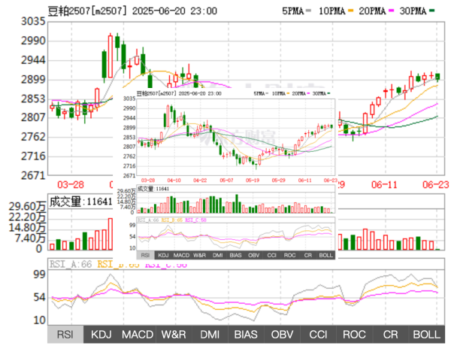This screenshot has width=451, height=352.
Task: Show the W&R indicator from the bottom bar
Action: (174, 334)
